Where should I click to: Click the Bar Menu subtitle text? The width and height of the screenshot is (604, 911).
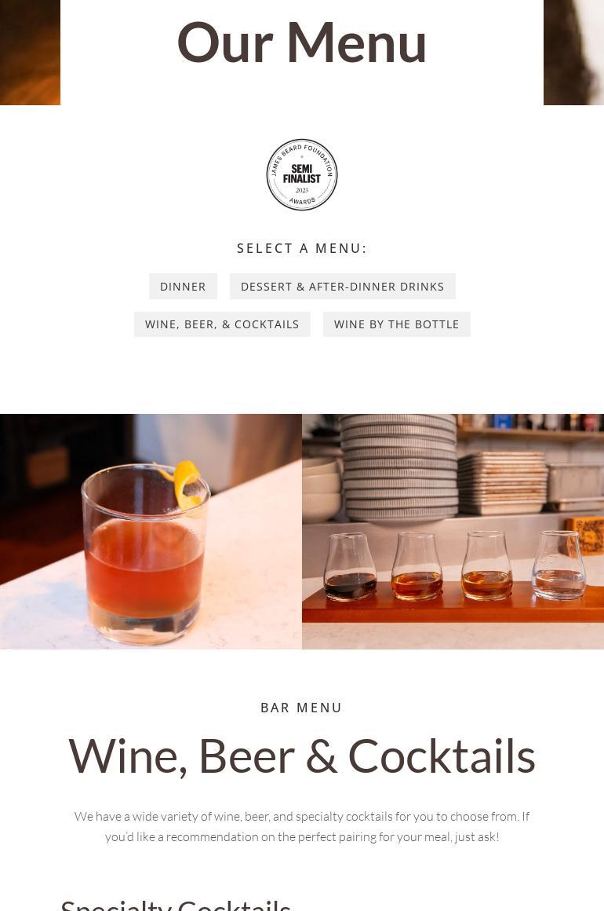pyautogui.click(x=302, y=708)
